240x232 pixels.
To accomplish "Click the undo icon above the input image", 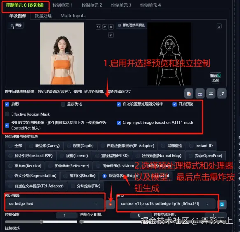I will (98, 27).
